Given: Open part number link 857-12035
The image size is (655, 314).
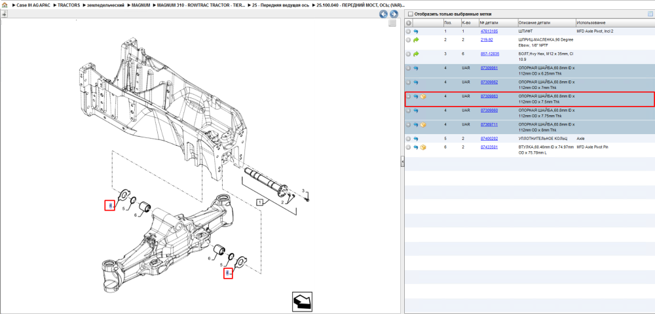Looking at the screenshot, I should 490,54.
